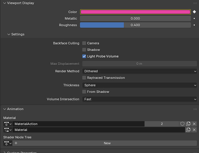Collapse the Settings panel

tap(9, 34)
